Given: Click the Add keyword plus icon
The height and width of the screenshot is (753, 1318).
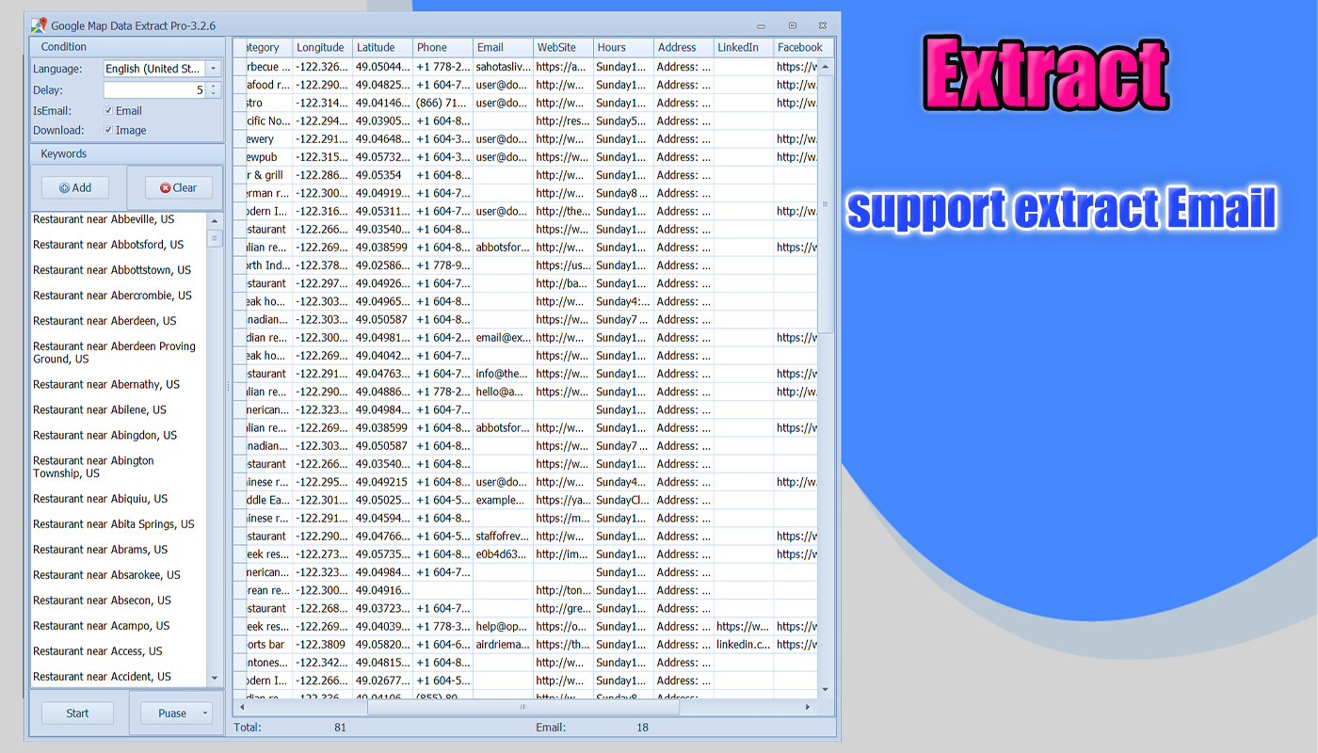Looking at the screenshot, I should (65, 187).
